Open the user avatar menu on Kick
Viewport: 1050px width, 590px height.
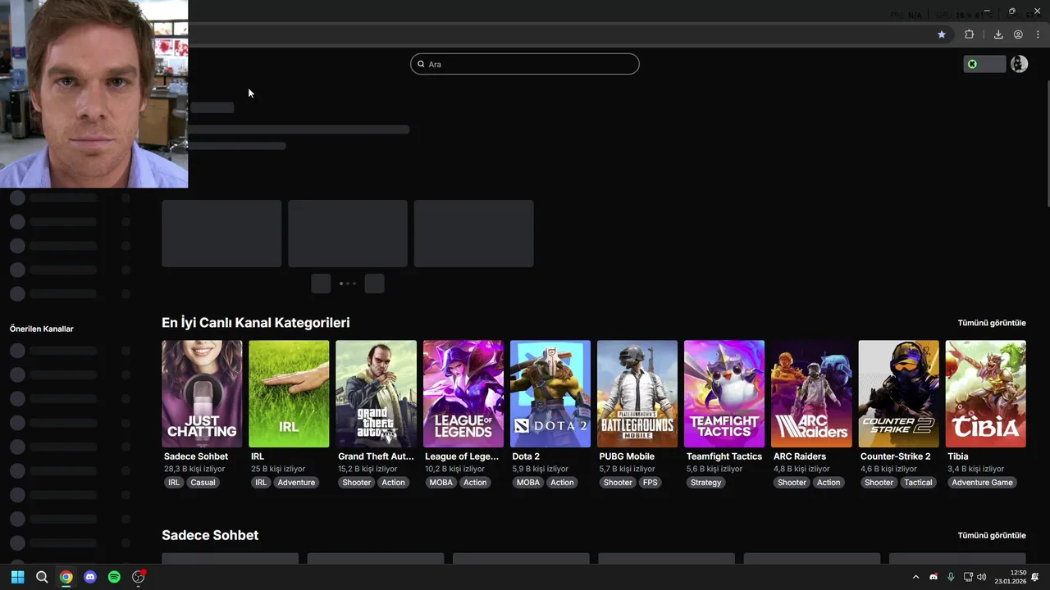[x=1019, y=64]
